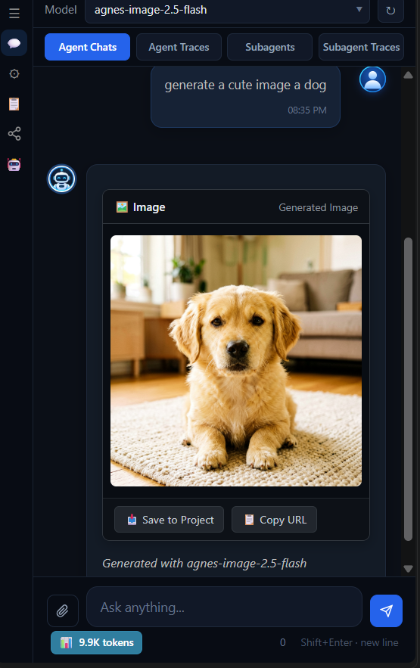This screenshot has width=420, height=668.
Task: Click the share nodes sidebar icon
Action: pos(14,134)
